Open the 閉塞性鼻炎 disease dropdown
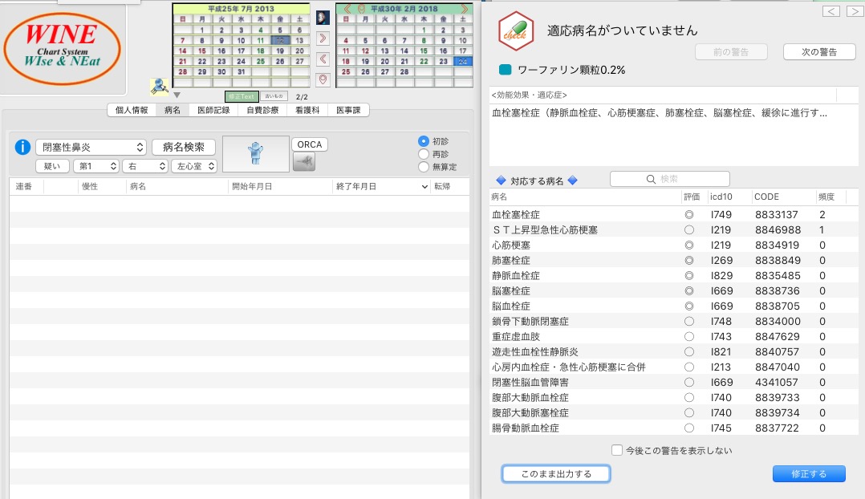This screenshot has height=499, width=865. [90, 148]
